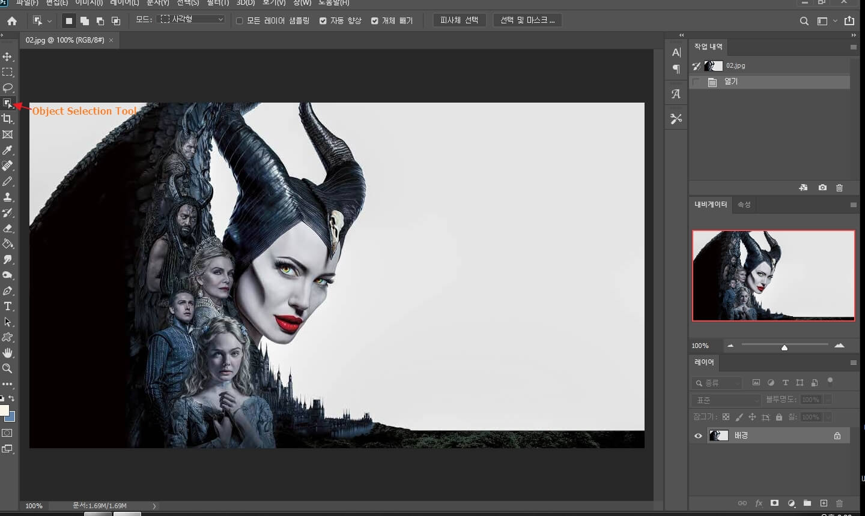Open the Character panel icon
The height and width of the screenshot is (516, 865).
(x=676, y=52)
